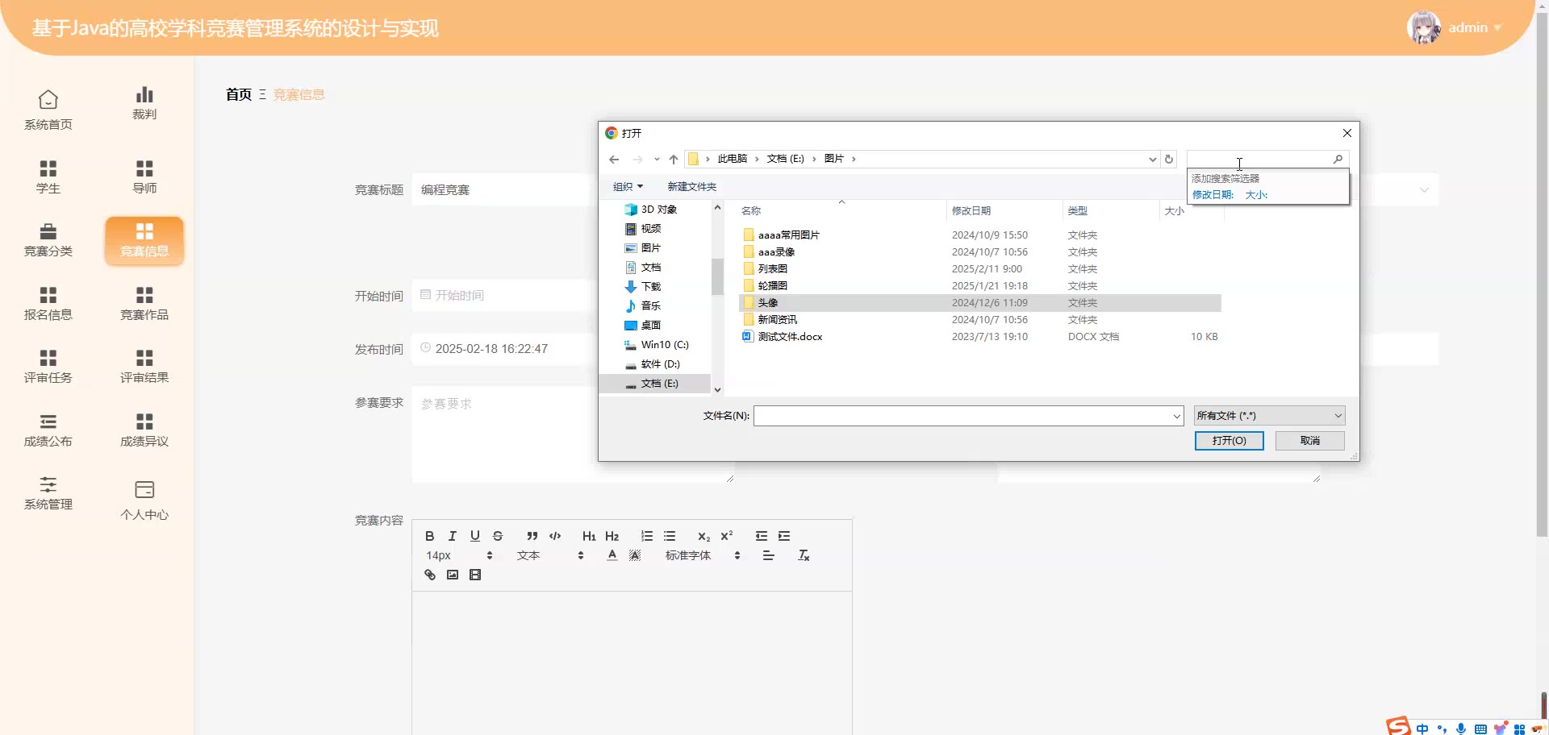Screen dimensions: 1549x735
Task: Select the 测试文件.docx file
Action: pyautogui.click(x=980, y=337)
